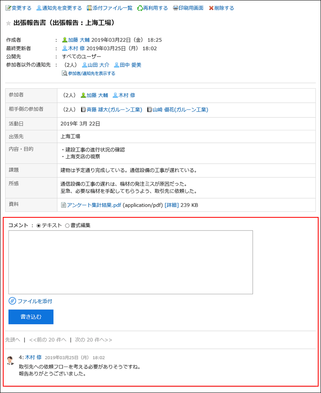321x393 pixels.
Task: Click the attachments list book icon
Action: pos(89,8)
